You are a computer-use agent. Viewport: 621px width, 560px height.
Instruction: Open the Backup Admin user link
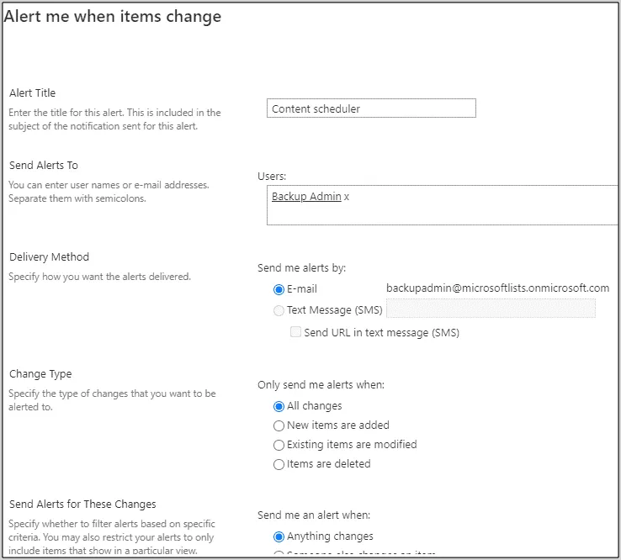[306, 196]
